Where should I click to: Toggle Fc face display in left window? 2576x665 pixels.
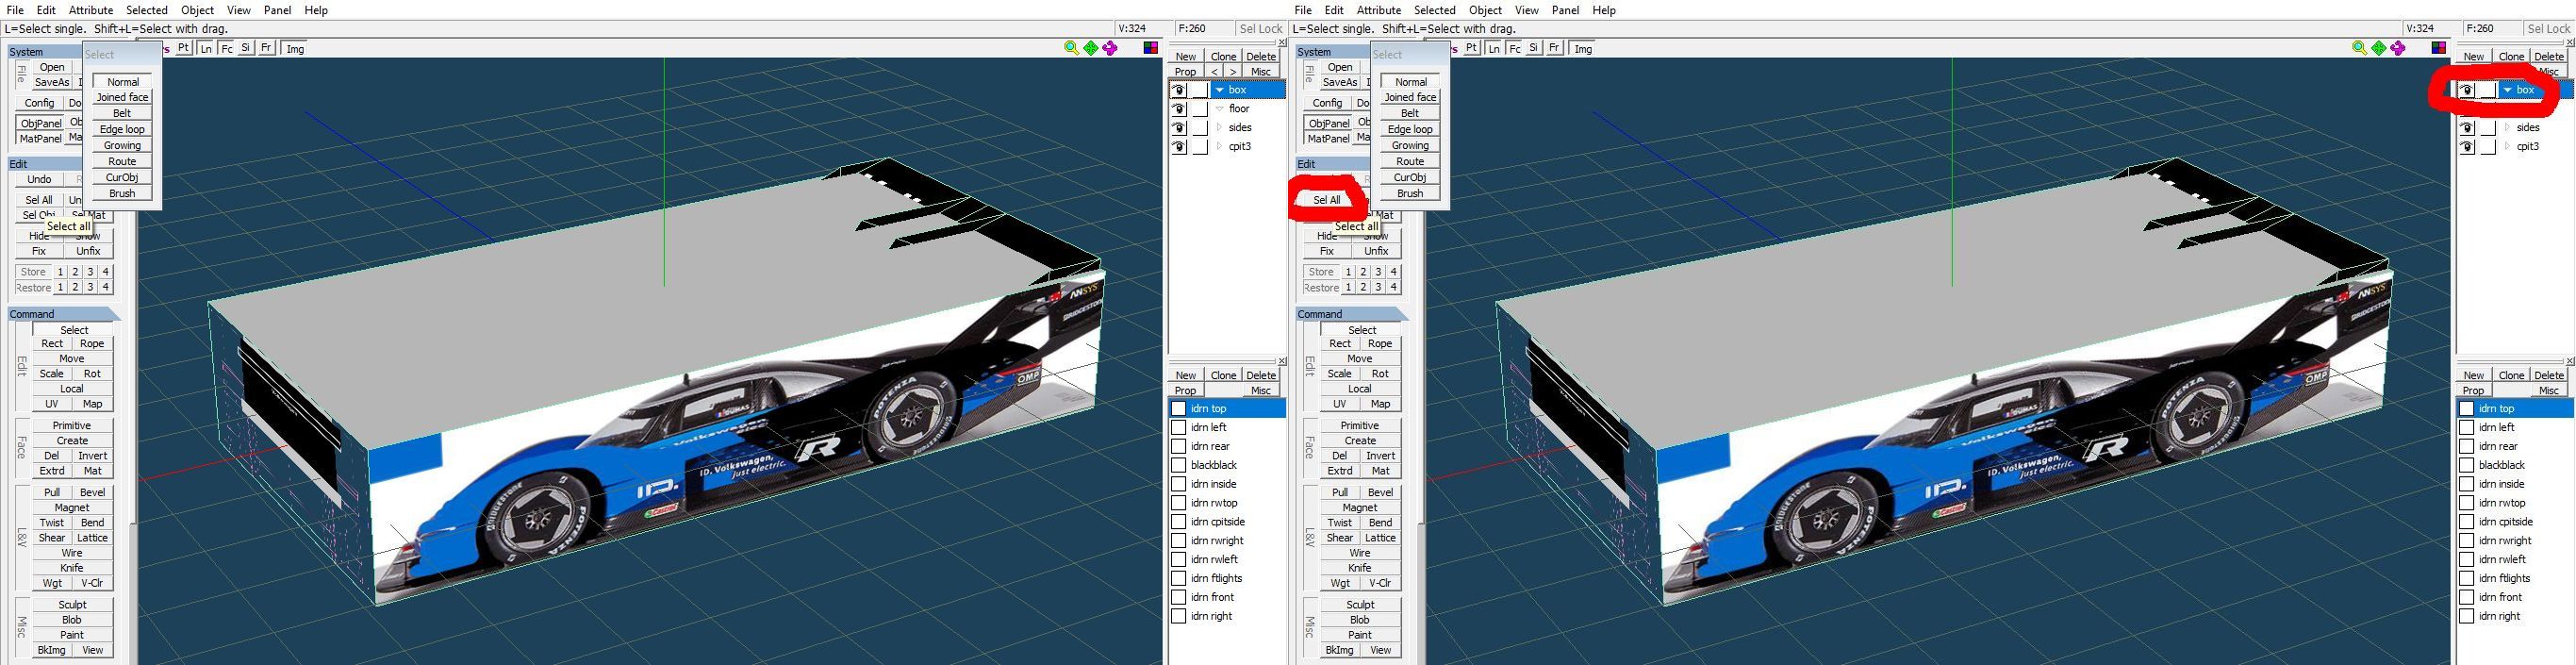227,48
